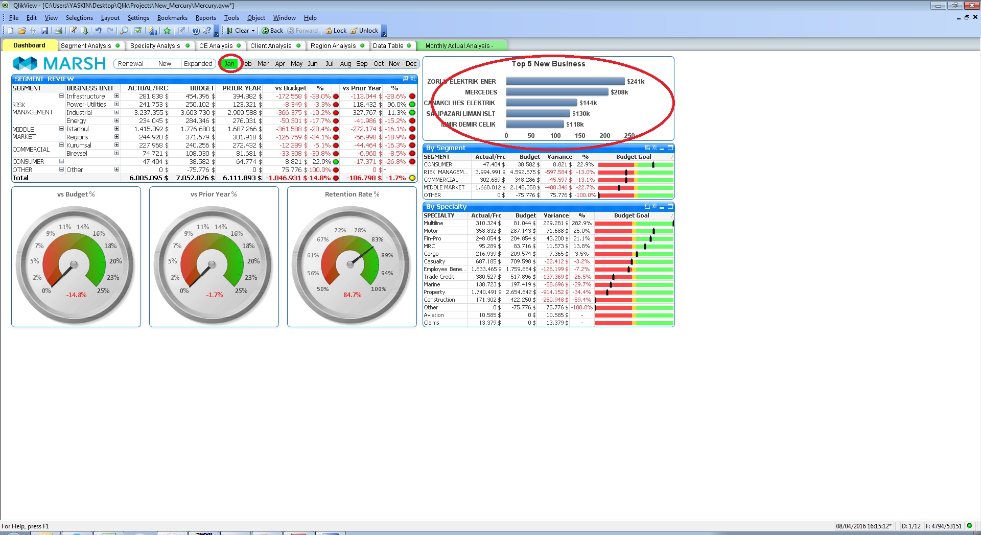
Task: Open the Clear button dropdown arrow
Action: (253, 31)
